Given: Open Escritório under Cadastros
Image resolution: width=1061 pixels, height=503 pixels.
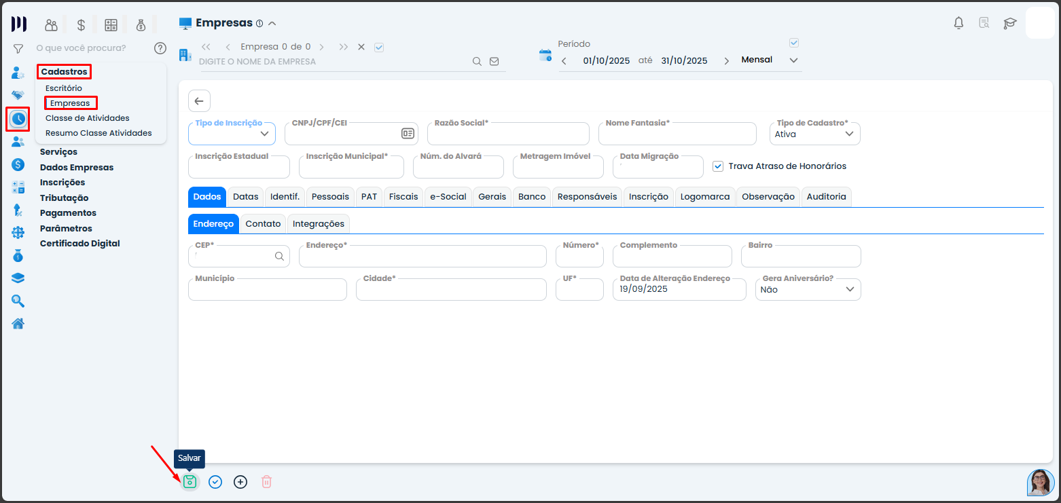Looking at the screenshot, I should pyautogui.click(x=64, y=88).
